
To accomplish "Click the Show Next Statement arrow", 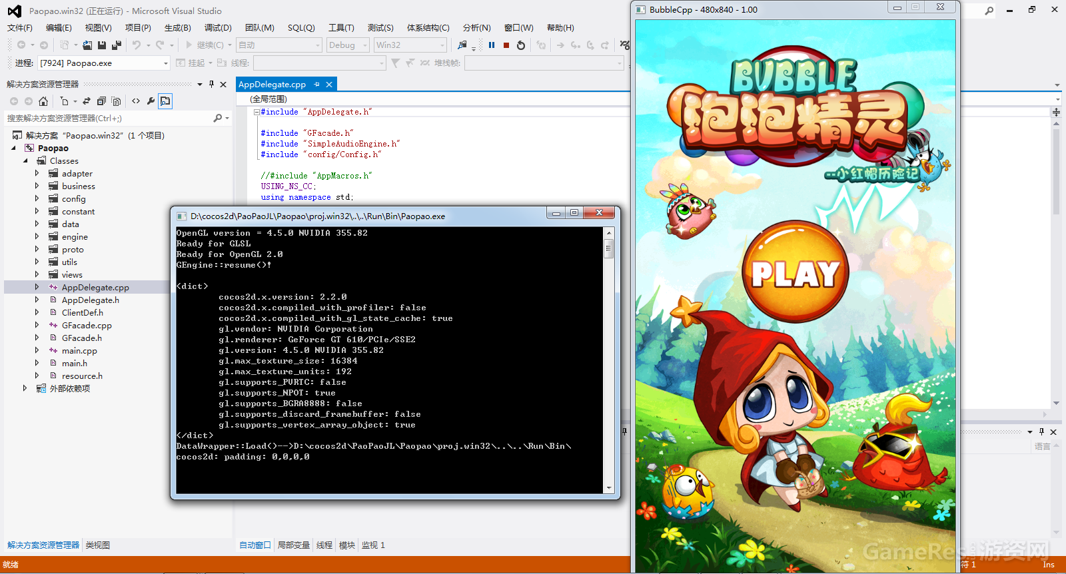I will pos(560,45).
